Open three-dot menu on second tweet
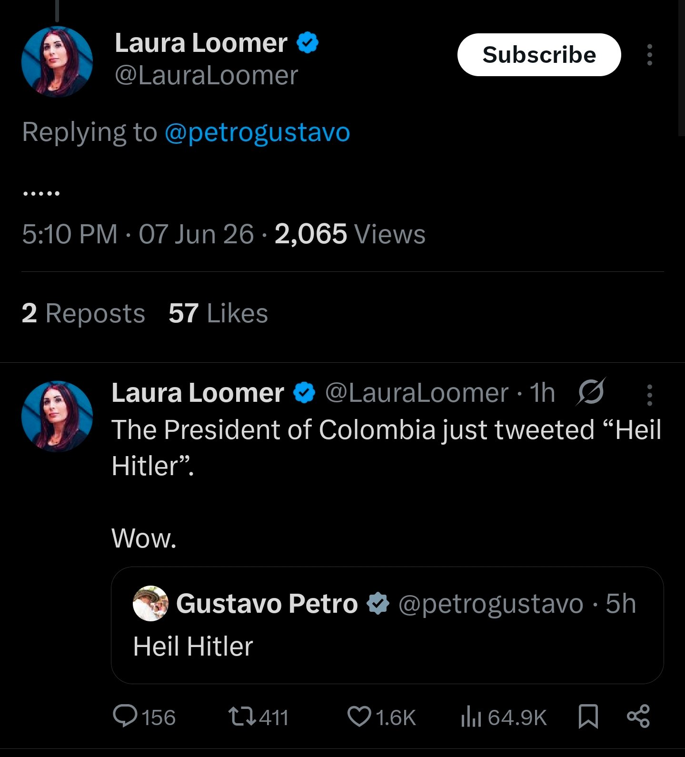Viewport: 685px width, 757px height. point(649,395)
